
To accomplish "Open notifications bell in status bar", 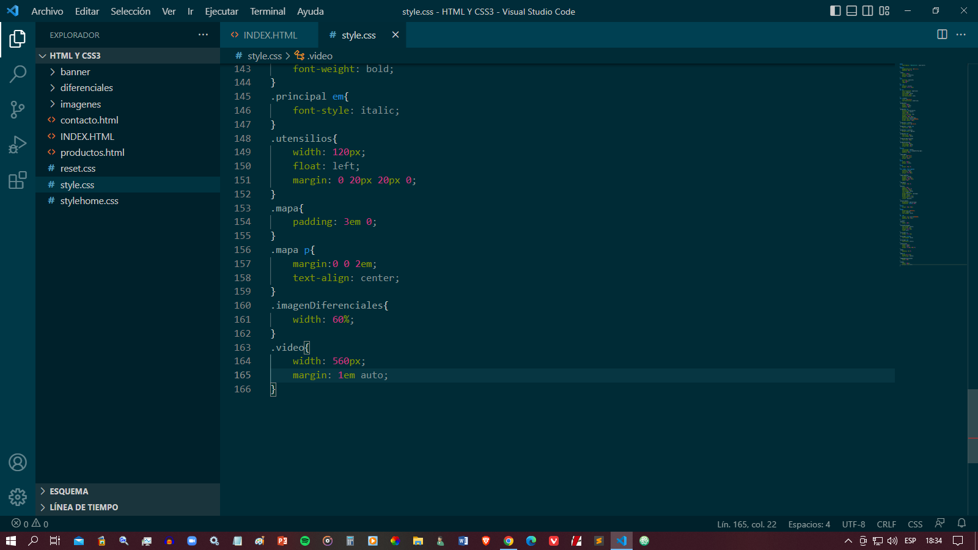I will [x=961, y=524].
